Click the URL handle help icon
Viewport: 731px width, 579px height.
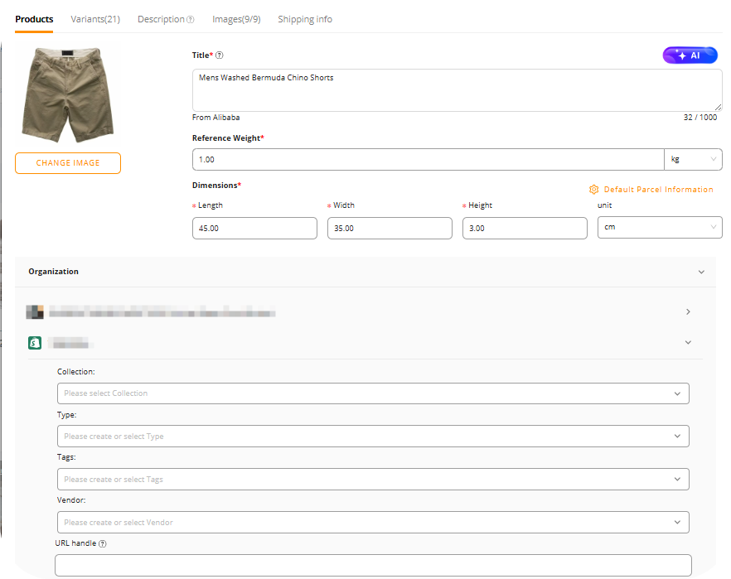tap(103, 544)
